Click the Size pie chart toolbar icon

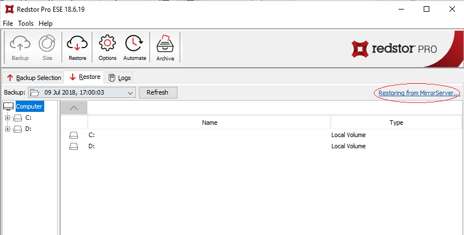(x=47, y=44)
